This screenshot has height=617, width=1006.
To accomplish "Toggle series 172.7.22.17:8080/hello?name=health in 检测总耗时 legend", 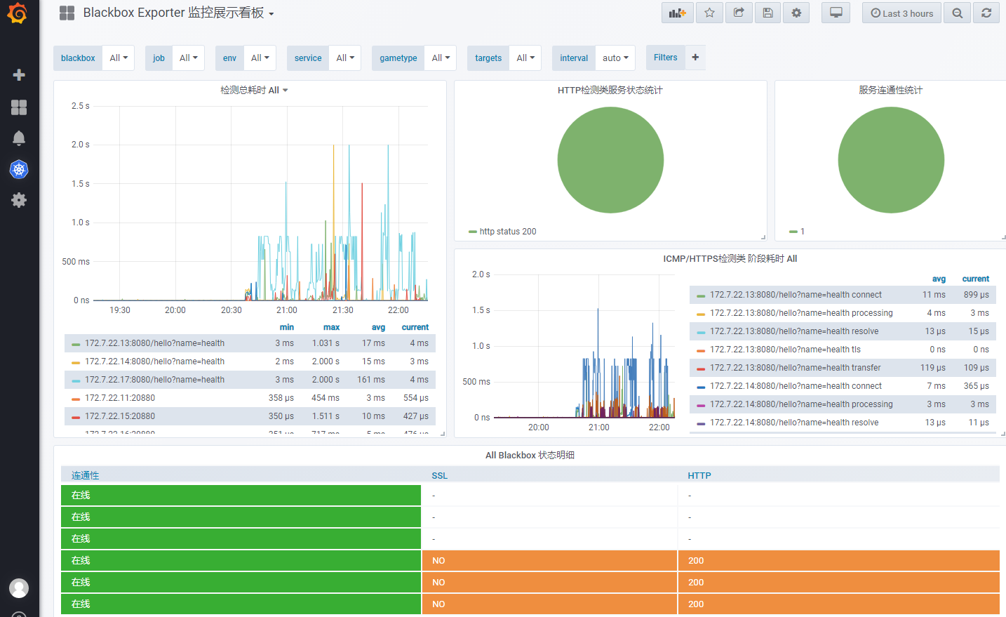I will [x=154, y=380].
